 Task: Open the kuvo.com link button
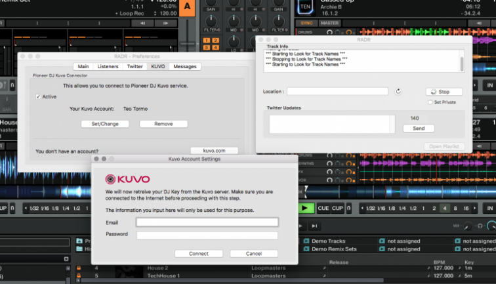[214, 151]
